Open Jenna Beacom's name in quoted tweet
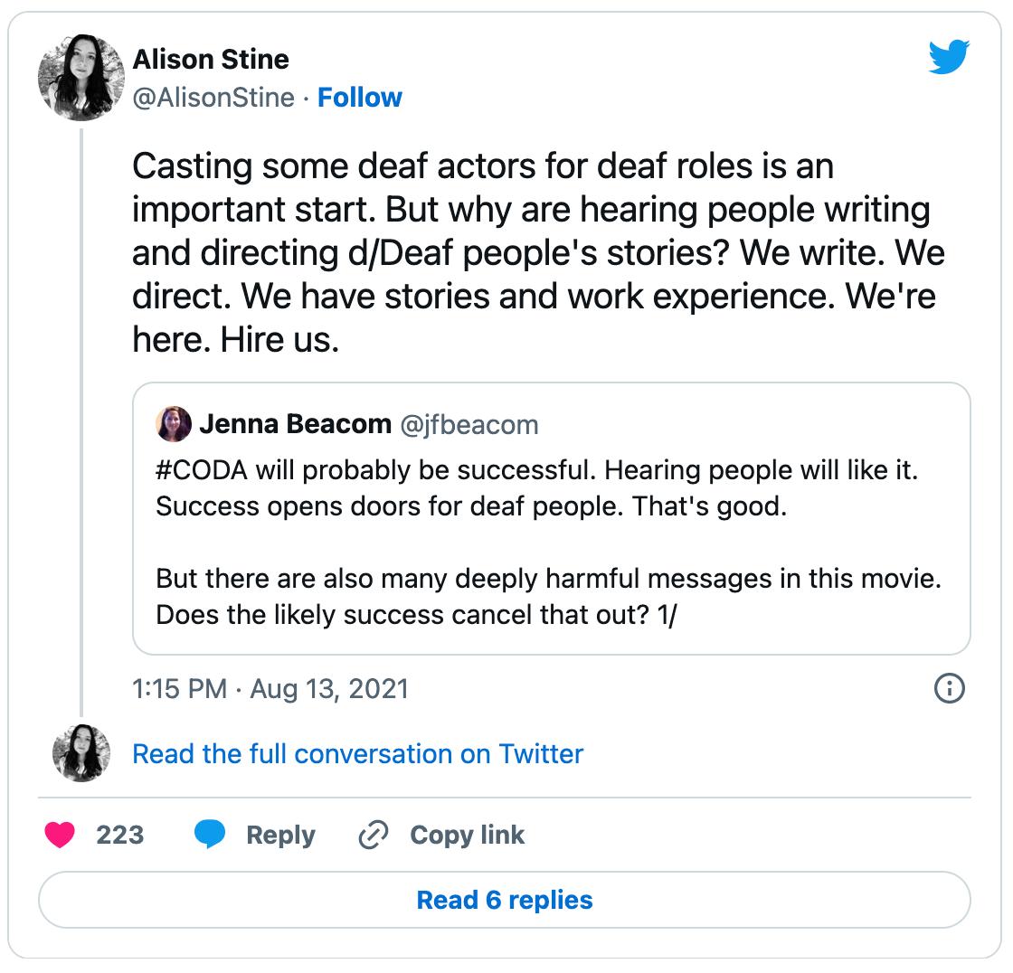Viewport: 1013px width, 973px height. (295, 424)
